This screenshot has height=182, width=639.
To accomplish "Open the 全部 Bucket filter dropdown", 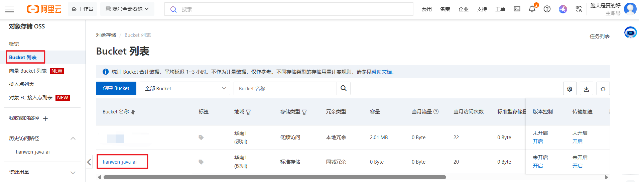I will tap(185, 88).
